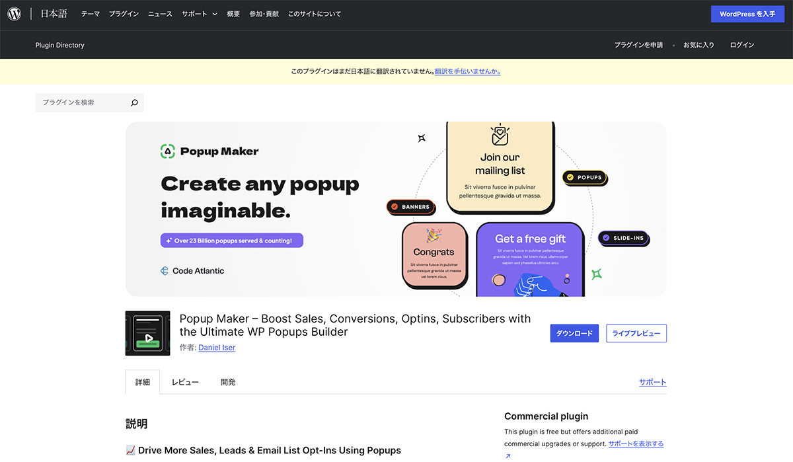The width and height of the screenshot is (793, 462).
Task: Expand the サポート dropdown menu
Action: (200, 14)
